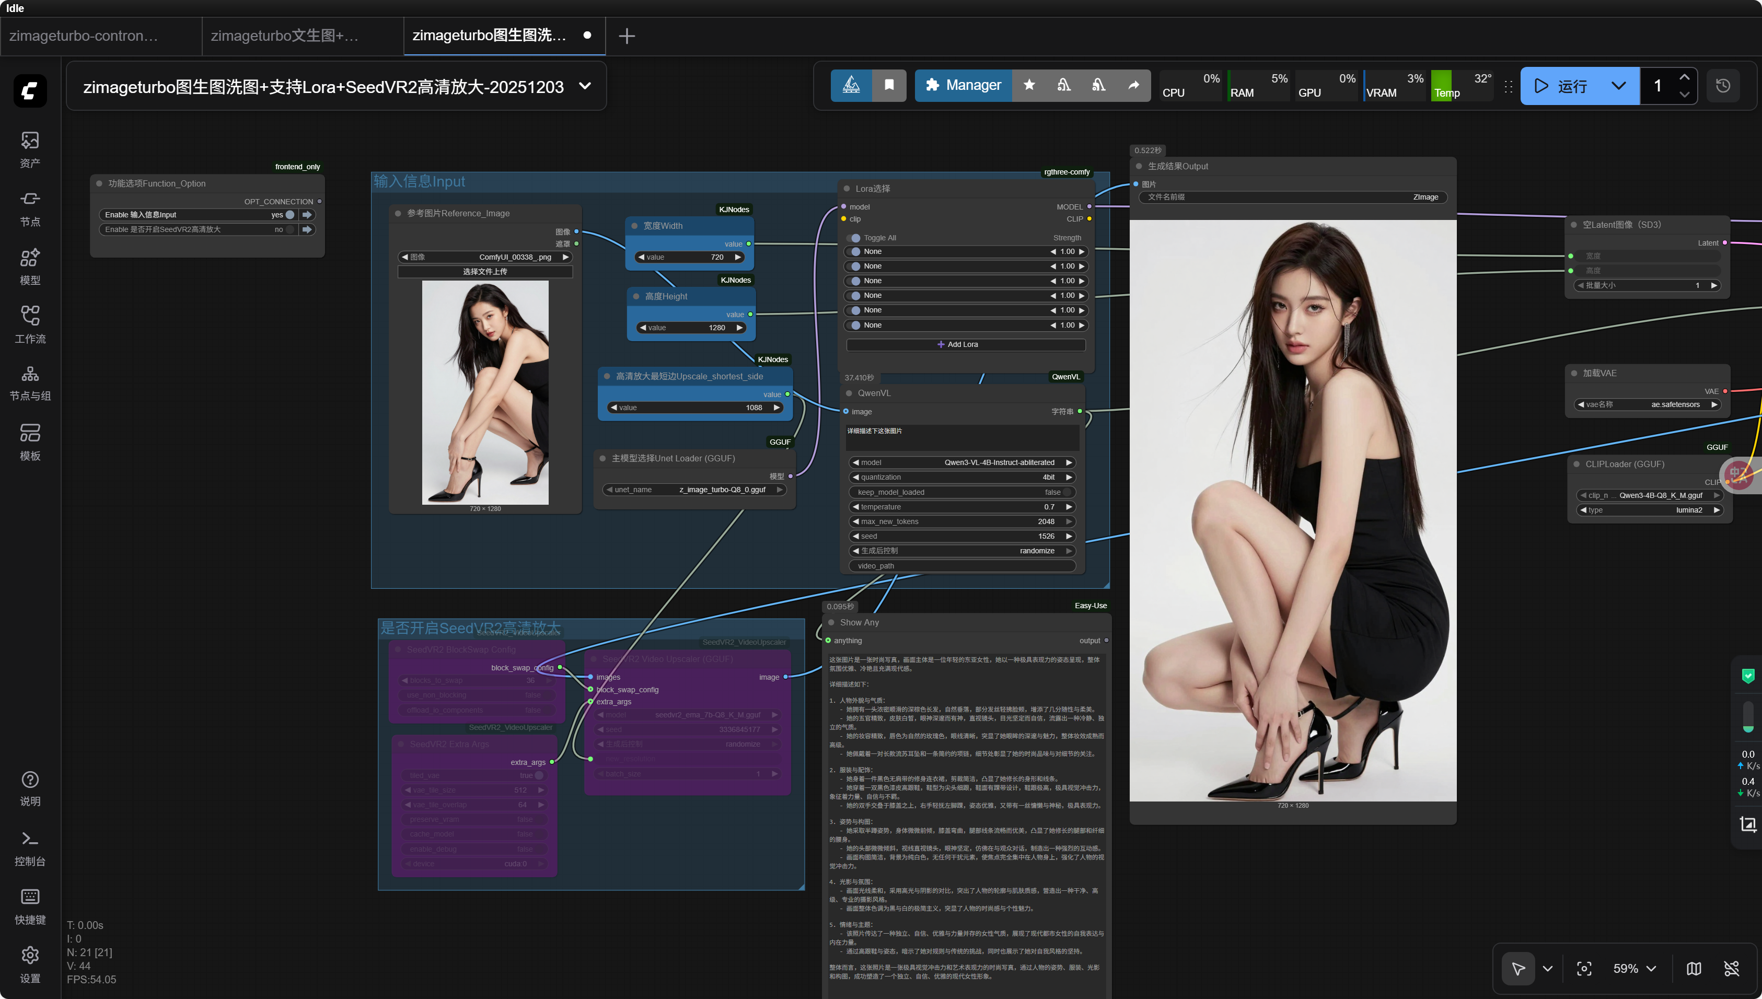Toggle Enable 输入信息Input switch
Image resolution: width=1762 pixels, height=999 pixels.
point(290,215)
